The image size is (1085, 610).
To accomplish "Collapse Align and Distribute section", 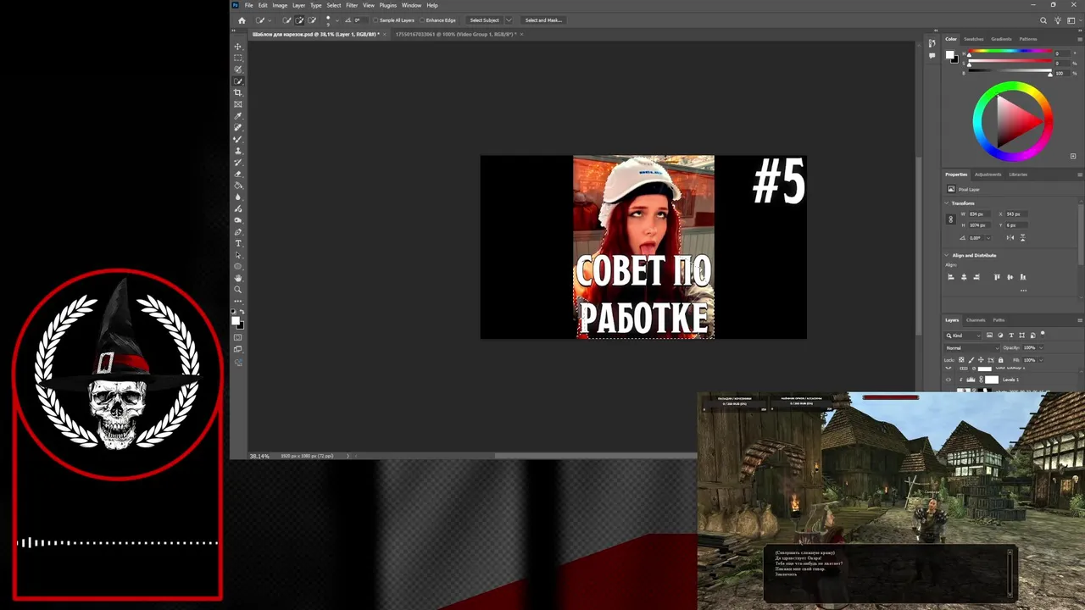I will pyautogui.click(x=947, y=255).
